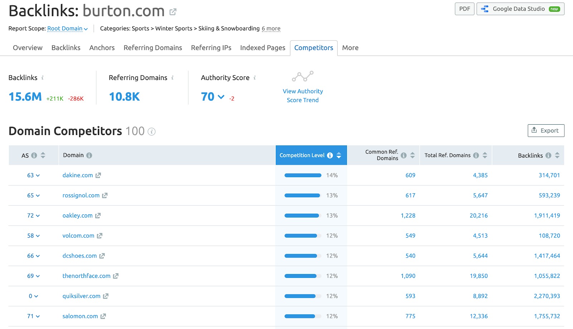The width and height of the screenshot is (573, 329).
Task: Click info icon next to Referring Domains metric
Action: click(x=173, y=78)
